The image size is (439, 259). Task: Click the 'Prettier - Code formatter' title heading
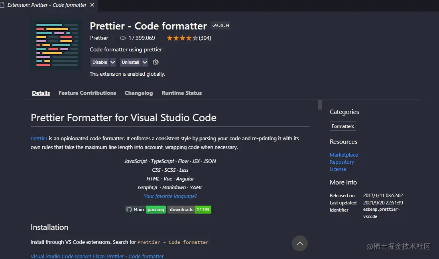tap(148, 26)
